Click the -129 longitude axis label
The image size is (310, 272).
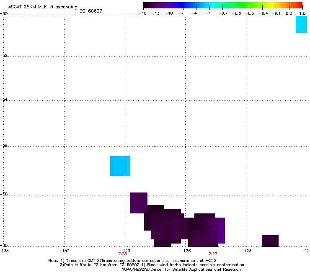(125, 251)
